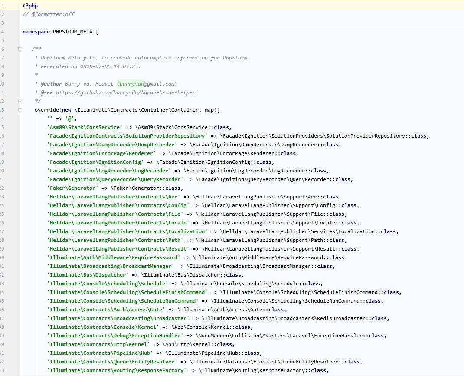Click the 'Facade\Ignition\ErrorPage\Renderer' key
Image resolution: width=464 pixels, height=376 pixels.
(x=101, y=153)
